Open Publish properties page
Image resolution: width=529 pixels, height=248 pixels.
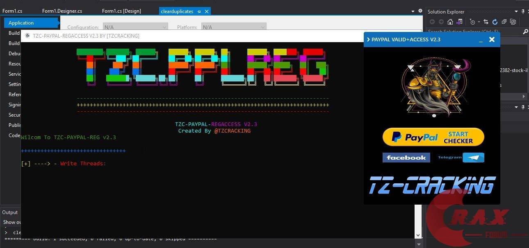[x=15, y=125]
